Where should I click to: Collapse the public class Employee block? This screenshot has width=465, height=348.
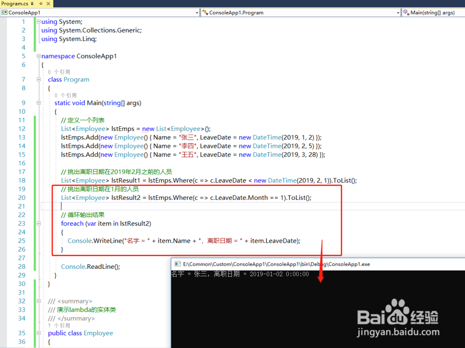pyautogui.click(x=39, y=333)
